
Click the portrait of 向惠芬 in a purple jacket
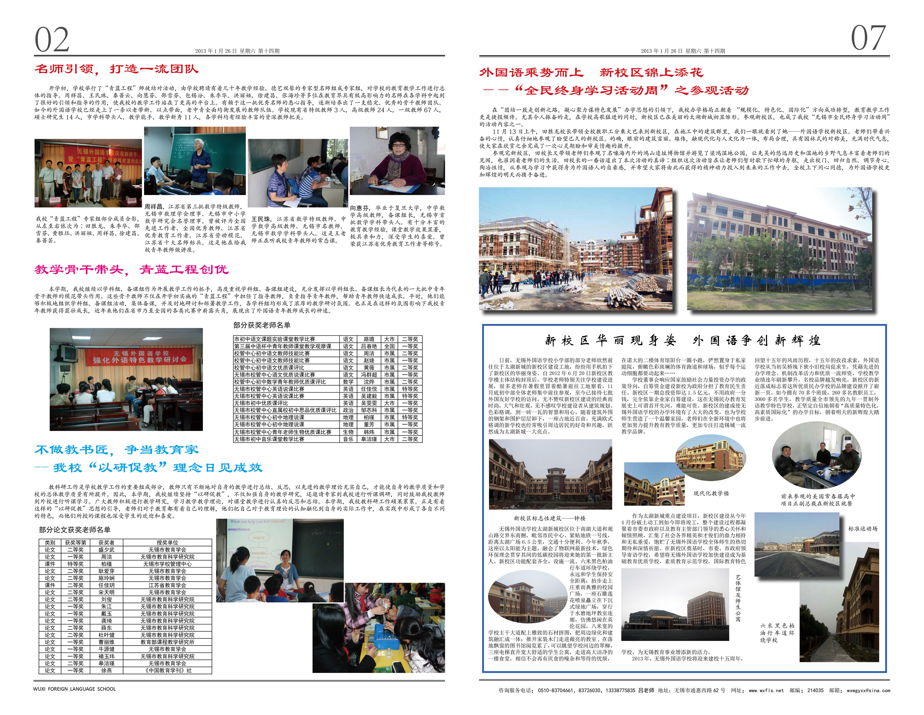point(397,161)
